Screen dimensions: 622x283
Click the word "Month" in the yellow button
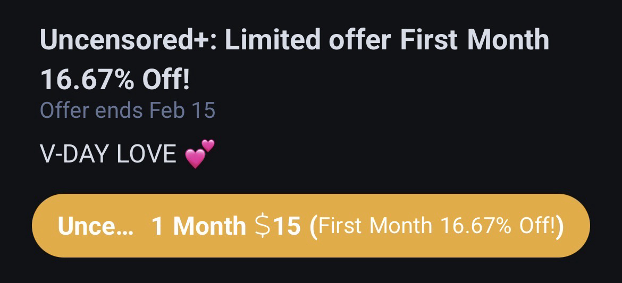click(x=209, y=227)
